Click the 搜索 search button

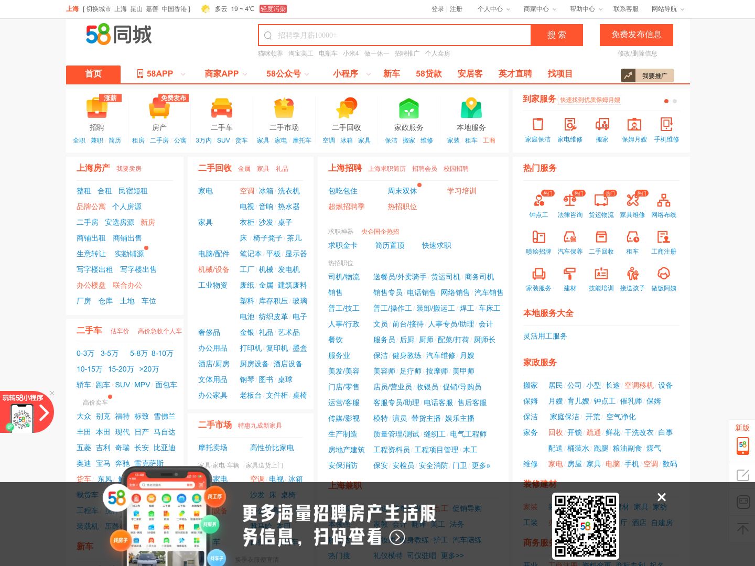click(x=557, y=35)
